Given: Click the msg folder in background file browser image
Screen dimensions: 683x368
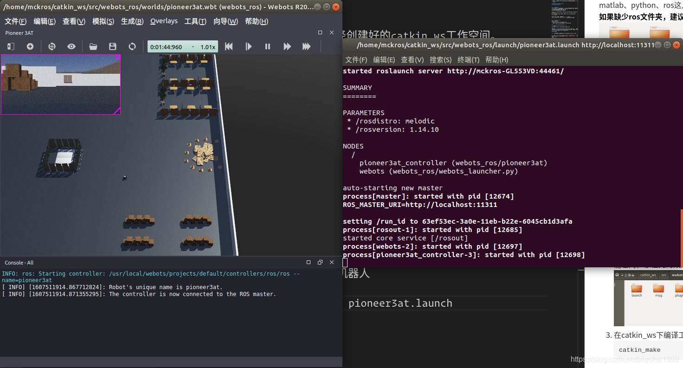Looking at the screenshot, I should (x=658, y=290).
